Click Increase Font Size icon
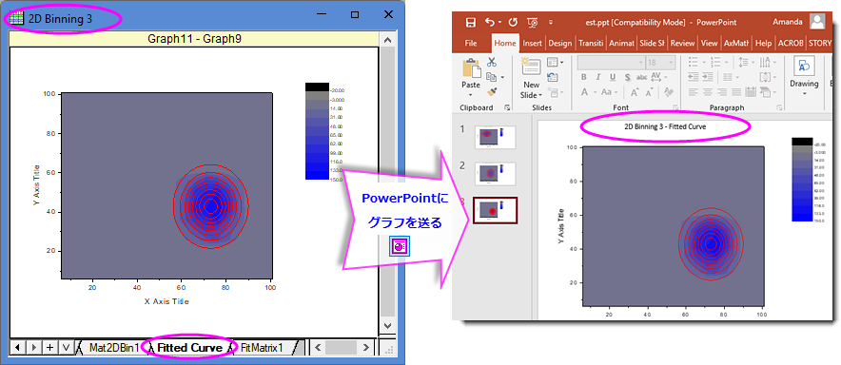The width and height of the screenshot is (841, 365). (635, 92)
